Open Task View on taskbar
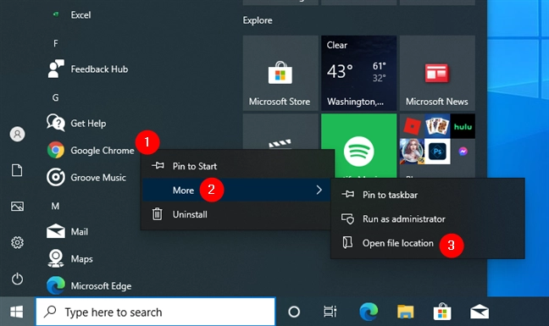549x326 pixels. point(330,312)
